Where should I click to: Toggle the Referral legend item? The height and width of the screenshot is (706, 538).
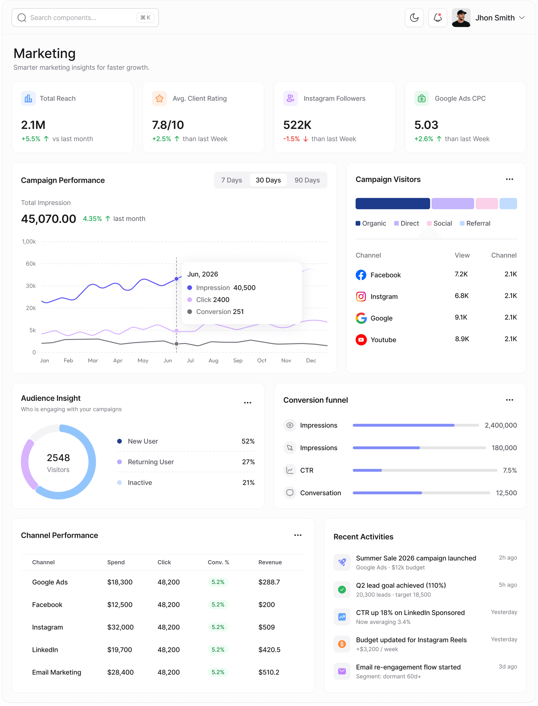(x=475, y=223)
